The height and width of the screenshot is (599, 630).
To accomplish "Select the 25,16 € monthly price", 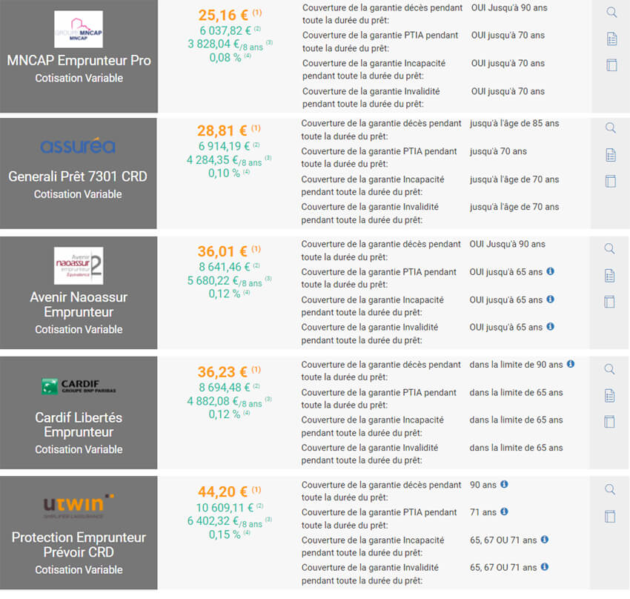I will coord(224,14).
